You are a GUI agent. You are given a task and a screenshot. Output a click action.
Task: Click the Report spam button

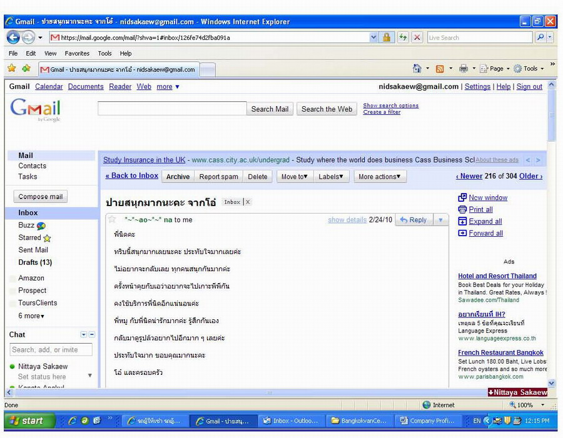(219, 176)
